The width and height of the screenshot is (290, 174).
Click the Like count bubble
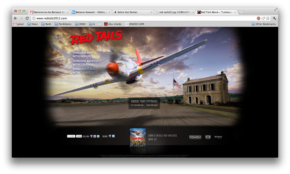point(79,136)
